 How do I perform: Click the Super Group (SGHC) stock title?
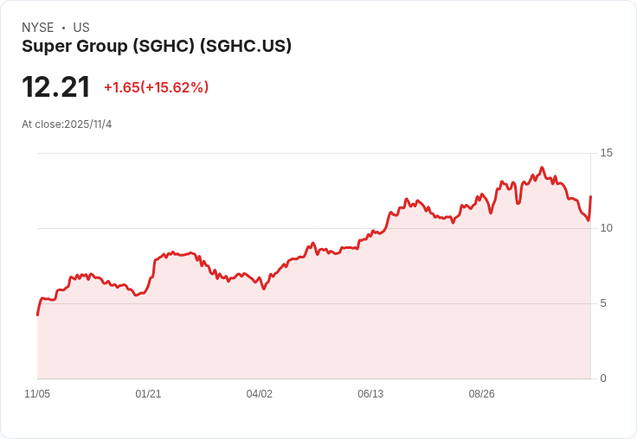pos(157,47)
